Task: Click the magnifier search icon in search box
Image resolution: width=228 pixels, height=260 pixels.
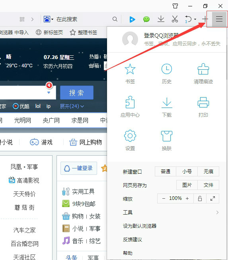Action: click(115, 19)
